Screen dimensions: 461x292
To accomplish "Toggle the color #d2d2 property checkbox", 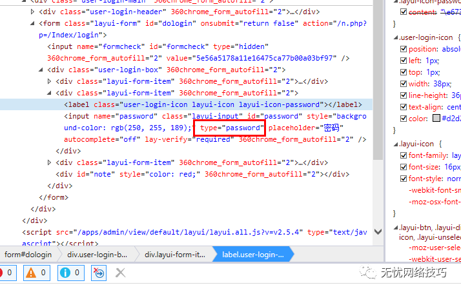I will click(404, 118).
